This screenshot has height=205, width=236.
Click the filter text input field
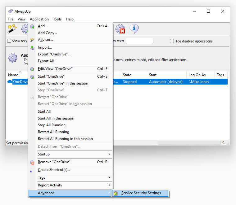point(139,41)
